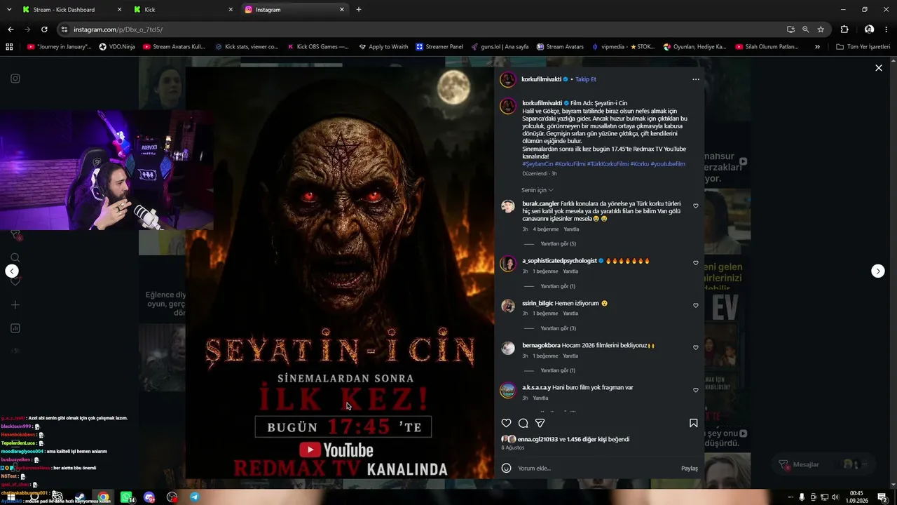Screen dimensions: 897x505
Task: Open the Chrome profile avatar menu
Action: tap(869, 29)
